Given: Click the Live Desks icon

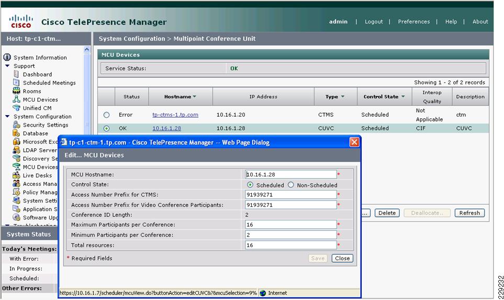Looking at the screenshot, I should 16,175.
